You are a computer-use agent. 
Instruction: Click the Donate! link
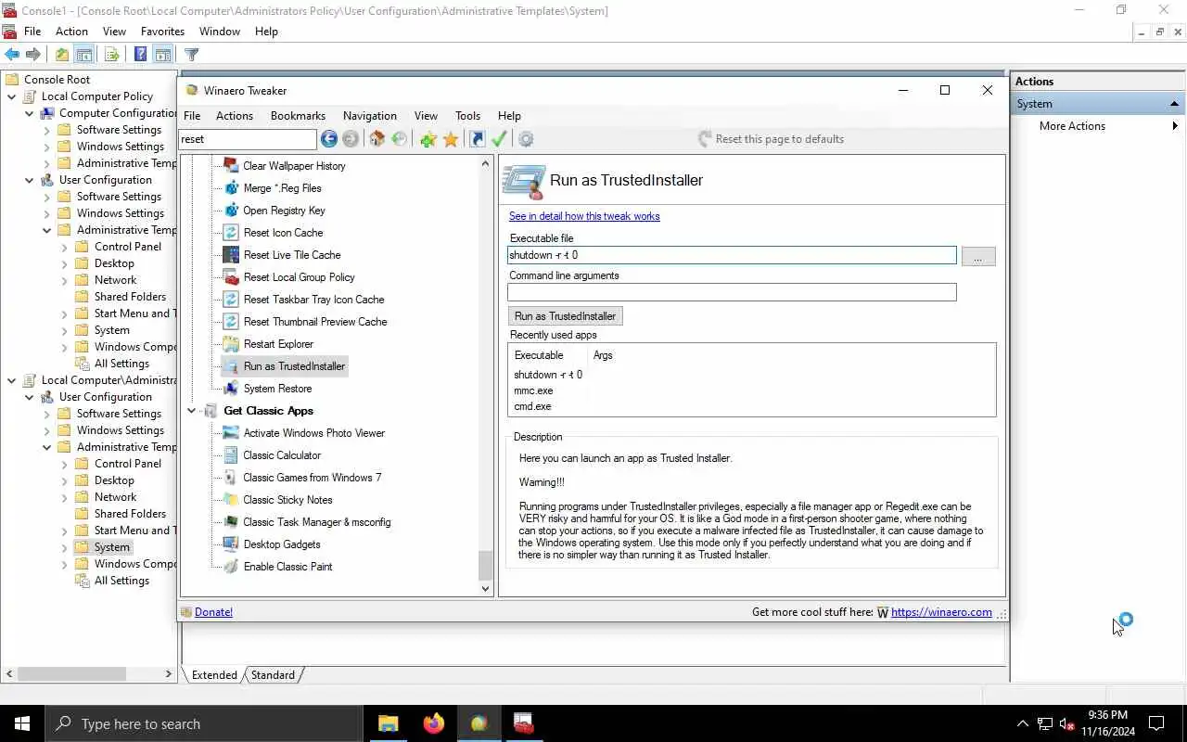pos(213,612)
